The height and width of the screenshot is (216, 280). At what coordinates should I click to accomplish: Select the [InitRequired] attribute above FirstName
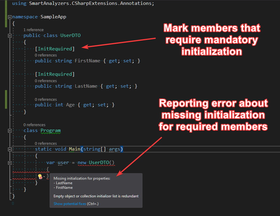point(55,49)
